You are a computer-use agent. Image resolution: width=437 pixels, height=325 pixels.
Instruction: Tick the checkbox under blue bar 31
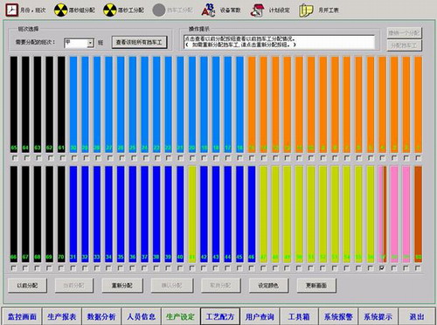(73, 268)
